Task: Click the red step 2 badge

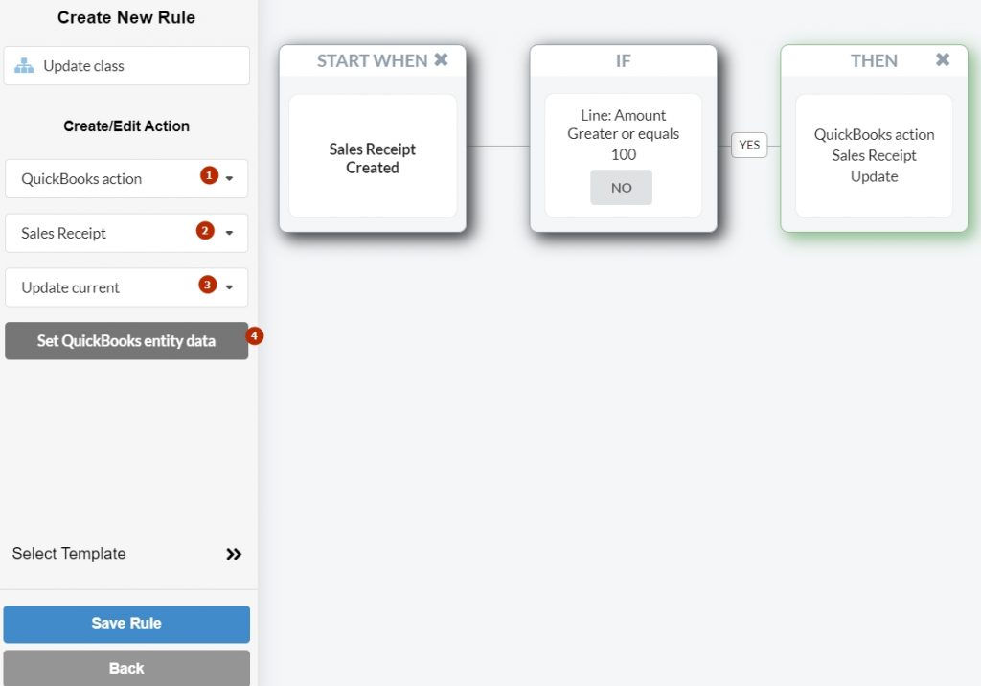Action: [205, 230]
